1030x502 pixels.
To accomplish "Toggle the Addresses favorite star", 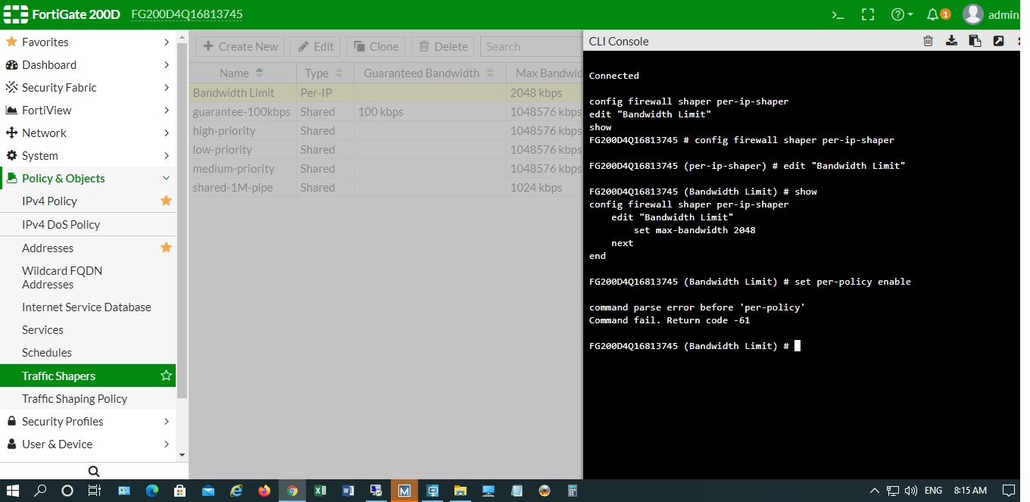I will pyautogui.click(x=166, y=248).
